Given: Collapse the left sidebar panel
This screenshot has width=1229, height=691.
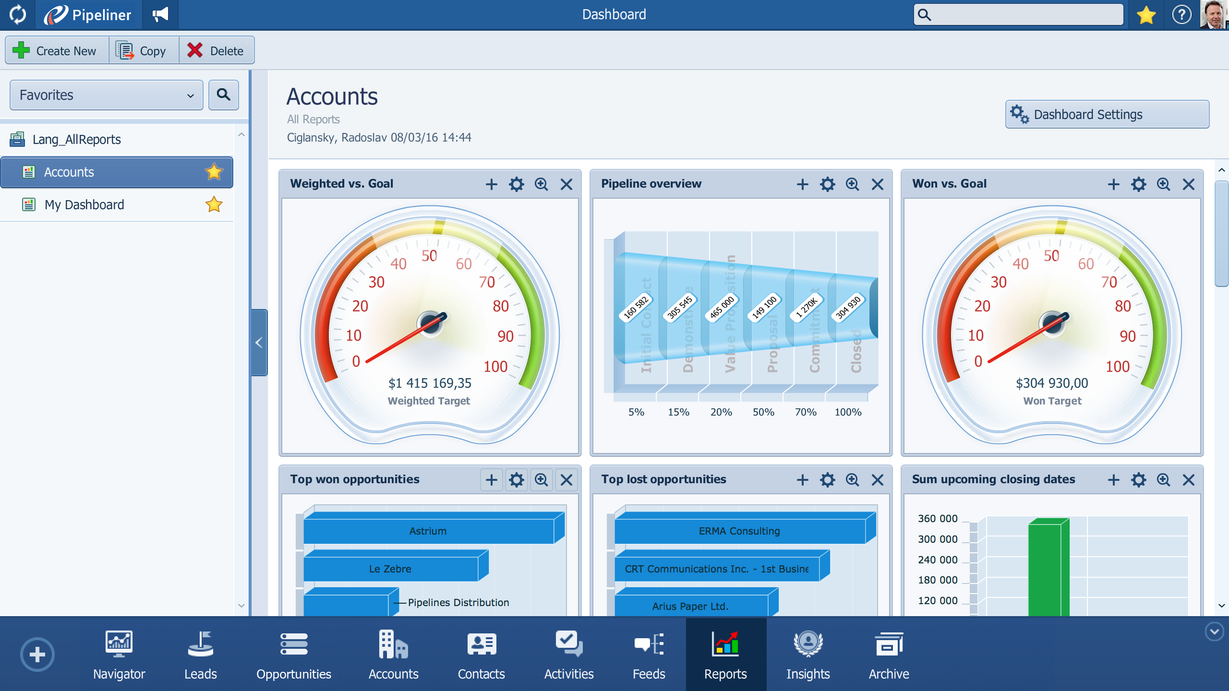Looking at the screenshot, I should click(x=259, y=342).
